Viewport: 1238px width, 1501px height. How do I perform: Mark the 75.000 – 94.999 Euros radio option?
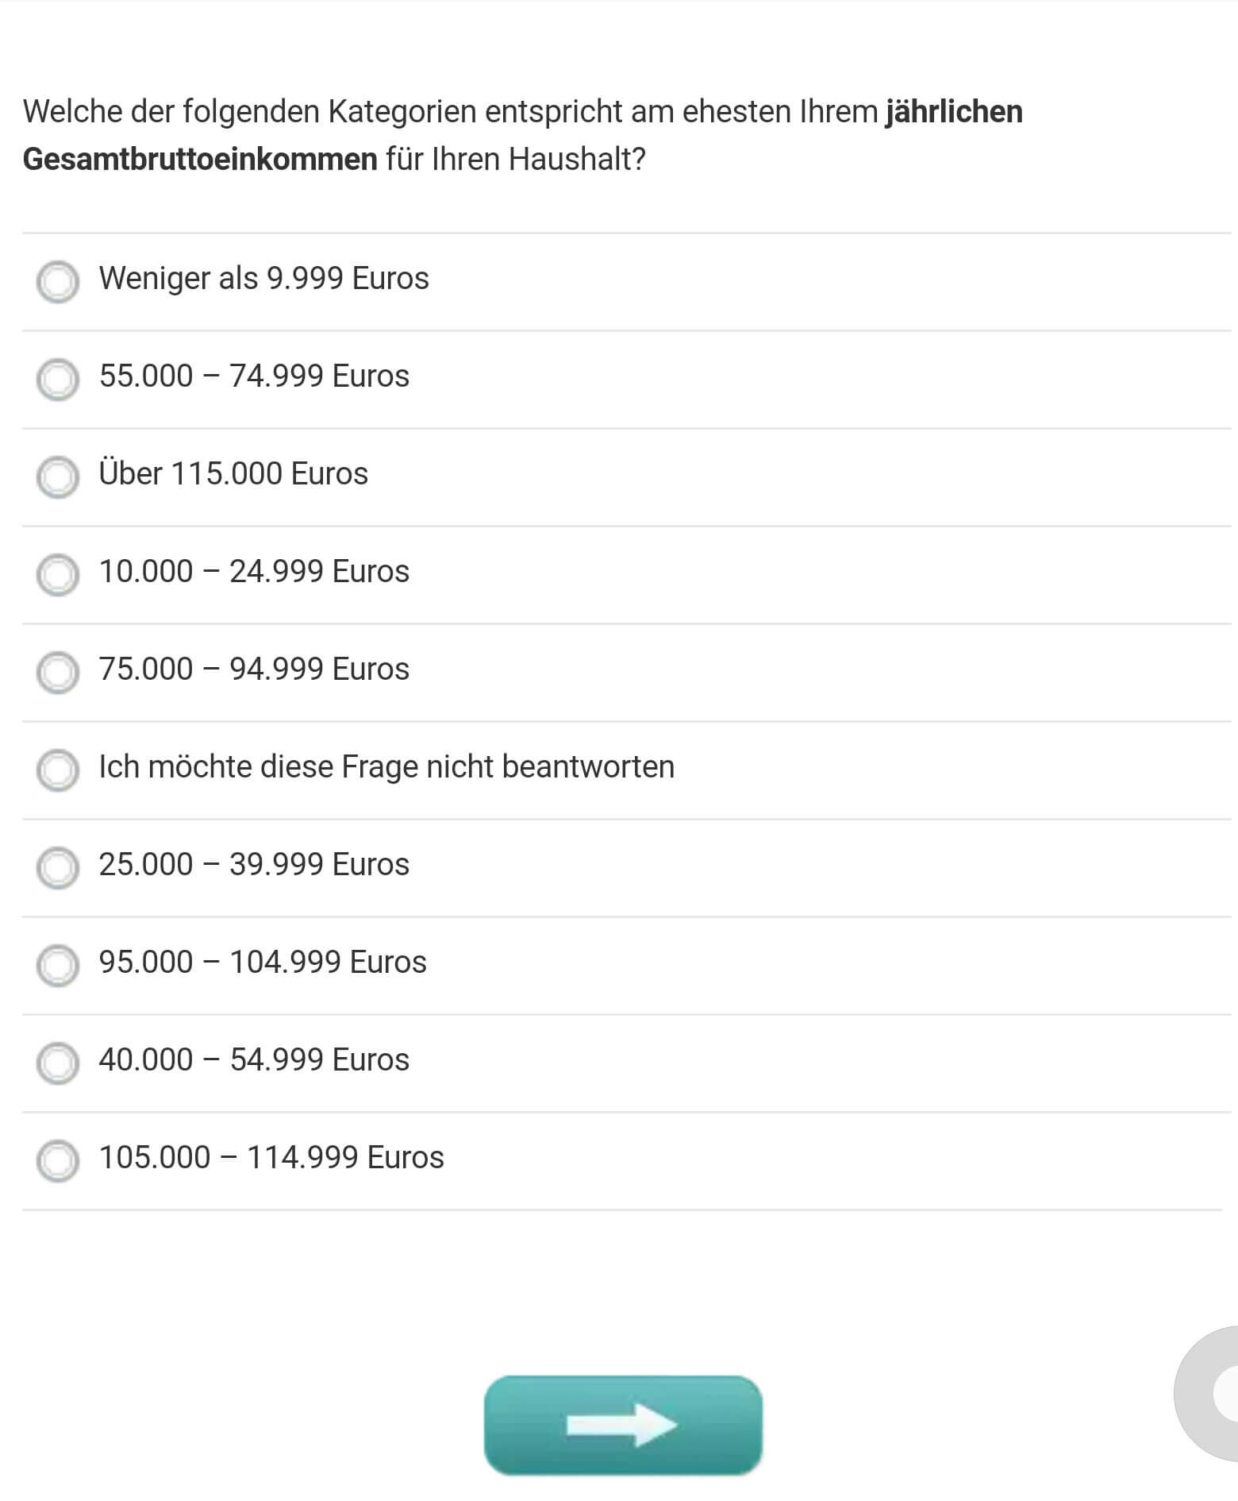point(58,672)
